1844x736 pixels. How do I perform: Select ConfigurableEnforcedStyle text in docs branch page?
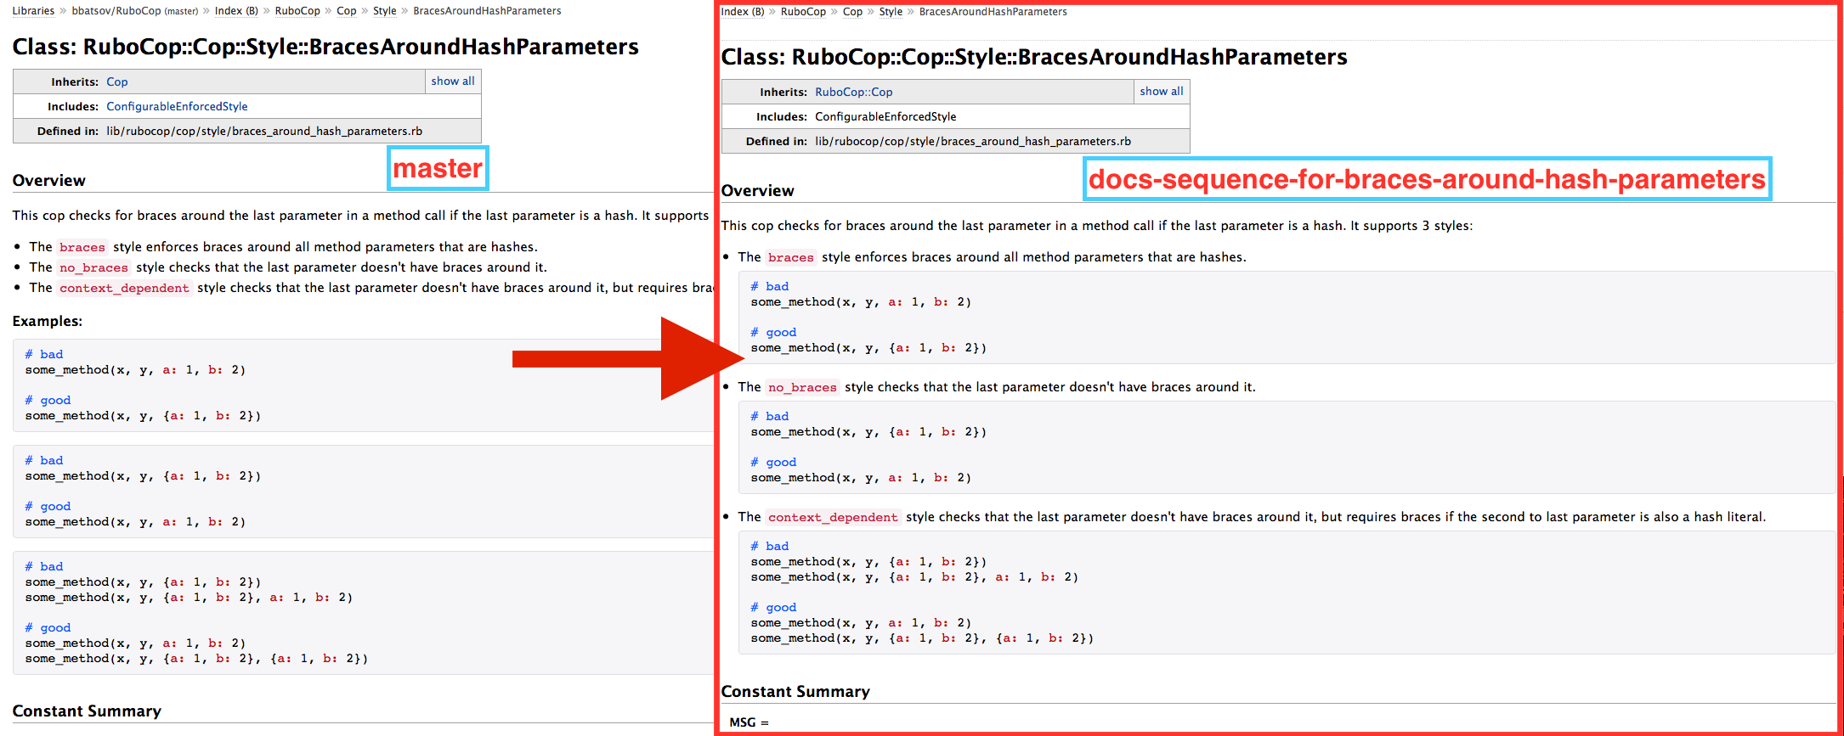[x=885, y=117]
